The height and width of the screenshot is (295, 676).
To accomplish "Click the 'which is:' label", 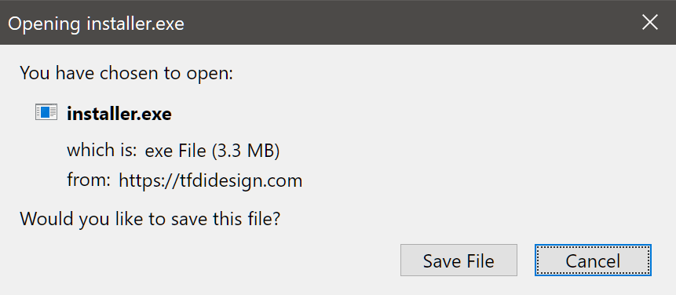I will 102,151.
